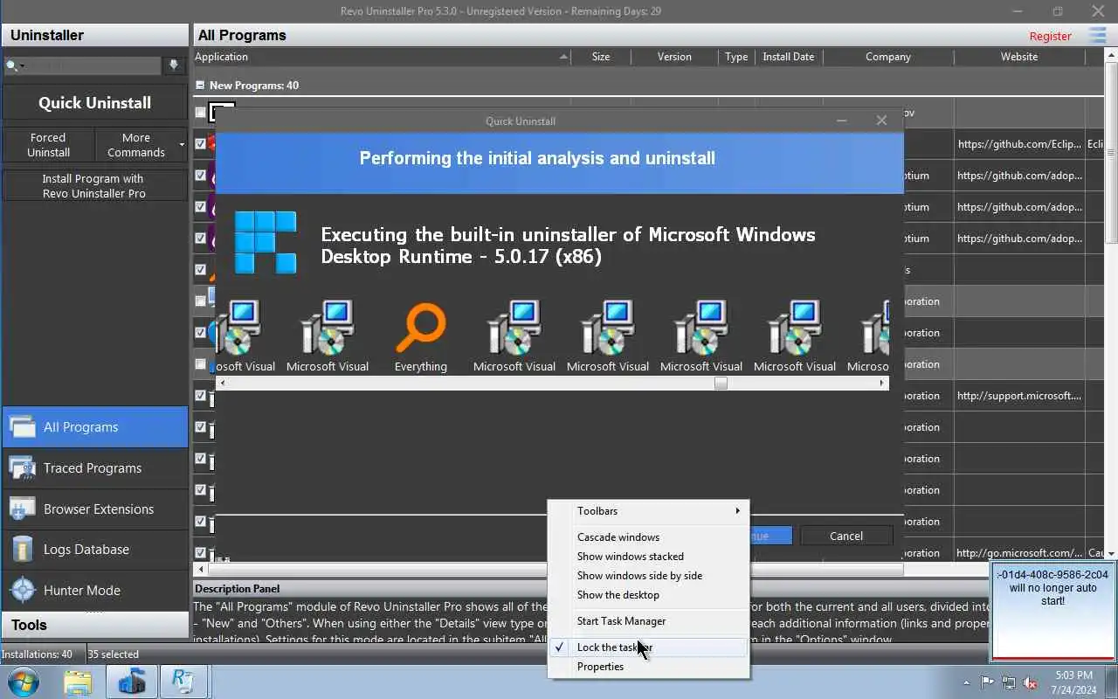The image size is (1118, 699).
Task: Cancel the Quick Uninstall dialog
Action: pyautogui.click(x=846, y=536)
